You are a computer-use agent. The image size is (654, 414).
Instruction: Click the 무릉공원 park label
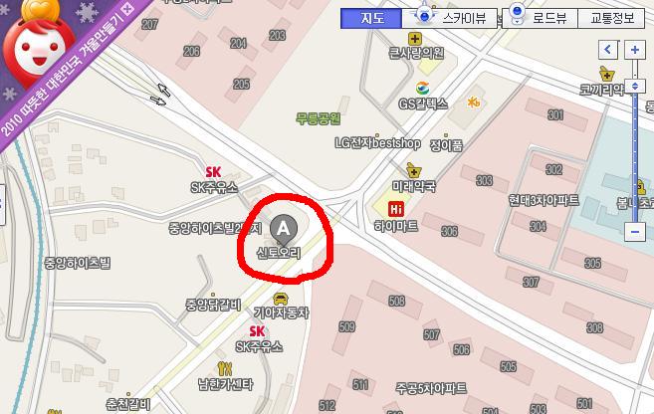tap(319, 118)
